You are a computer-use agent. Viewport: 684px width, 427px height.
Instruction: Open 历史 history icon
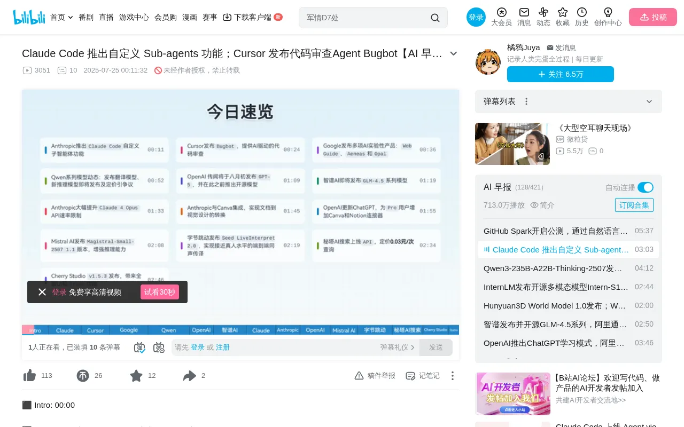[582, 17]
